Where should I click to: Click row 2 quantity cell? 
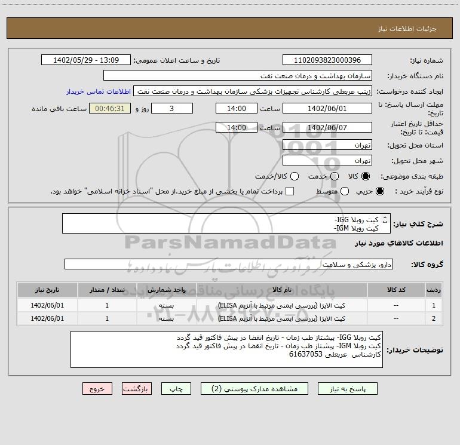[x=107, y=318]
